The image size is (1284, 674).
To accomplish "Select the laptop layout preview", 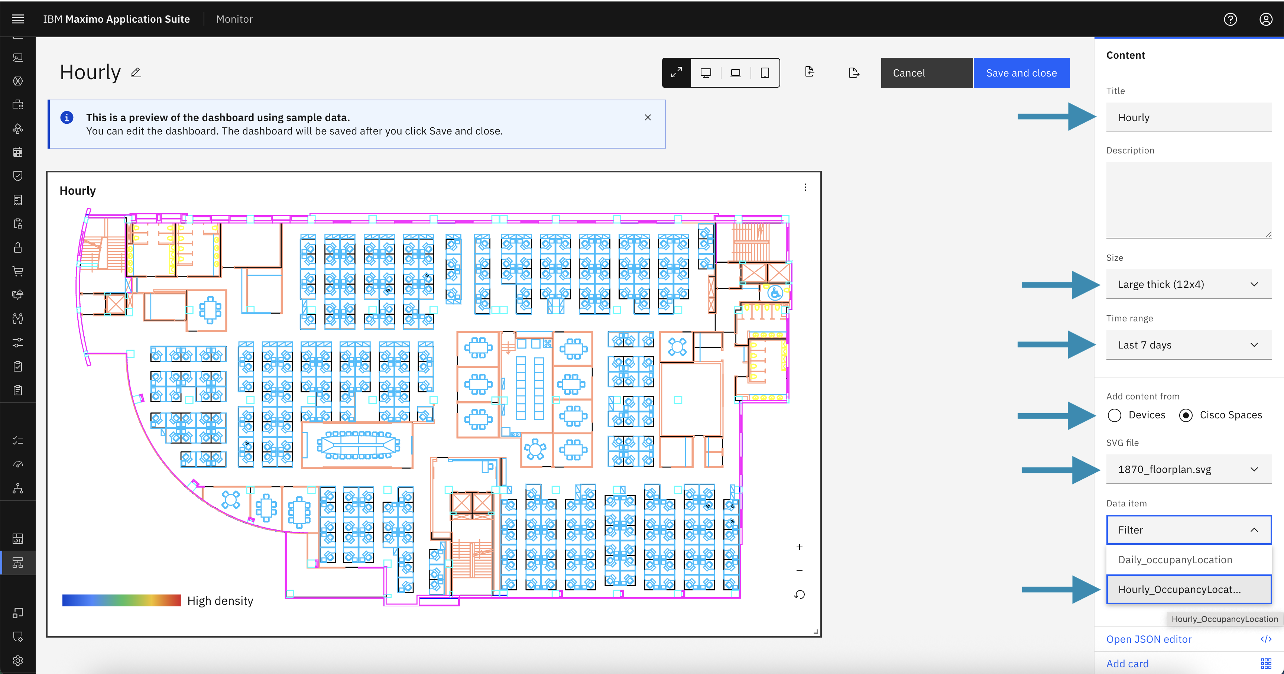I will (x=735, y=73).
